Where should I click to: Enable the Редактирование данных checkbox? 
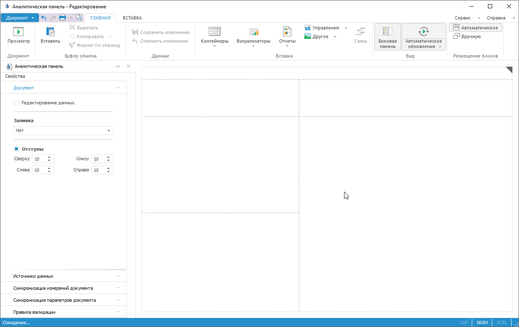(x=17, y=103)
